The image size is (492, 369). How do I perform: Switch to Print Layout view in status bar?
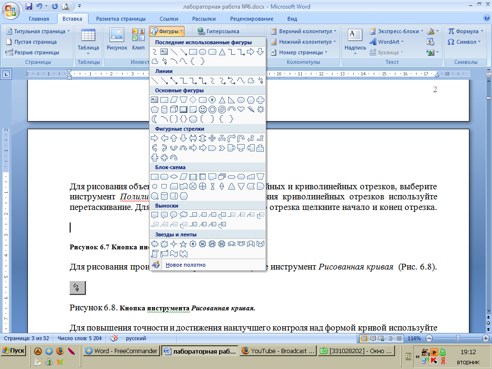pyautogui.click(x=364, y=338)
